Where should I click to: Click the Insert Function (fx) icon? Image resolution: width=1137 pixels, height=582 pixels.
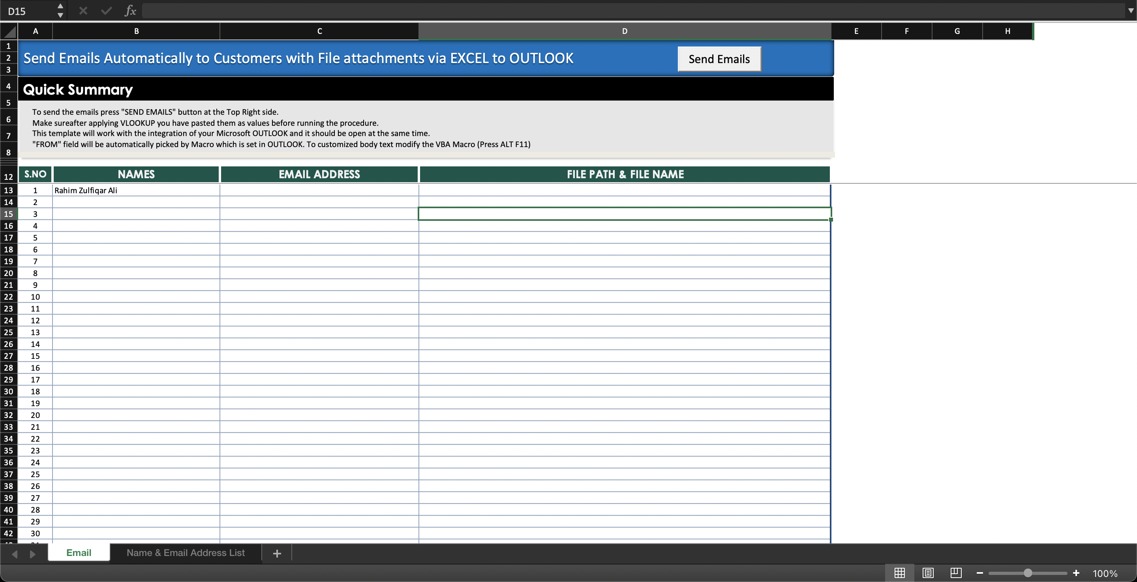(130, 11)
